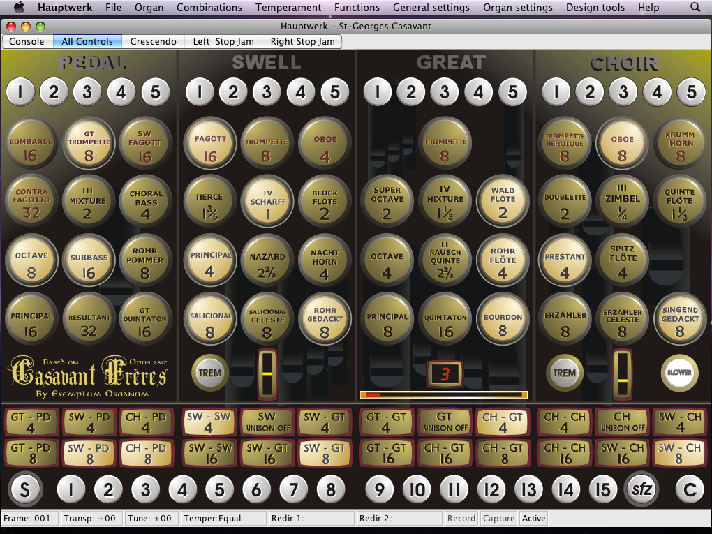The image size is (712, 534).
Task: Click the Swell expression pedal slider
Action: (267, 373)
